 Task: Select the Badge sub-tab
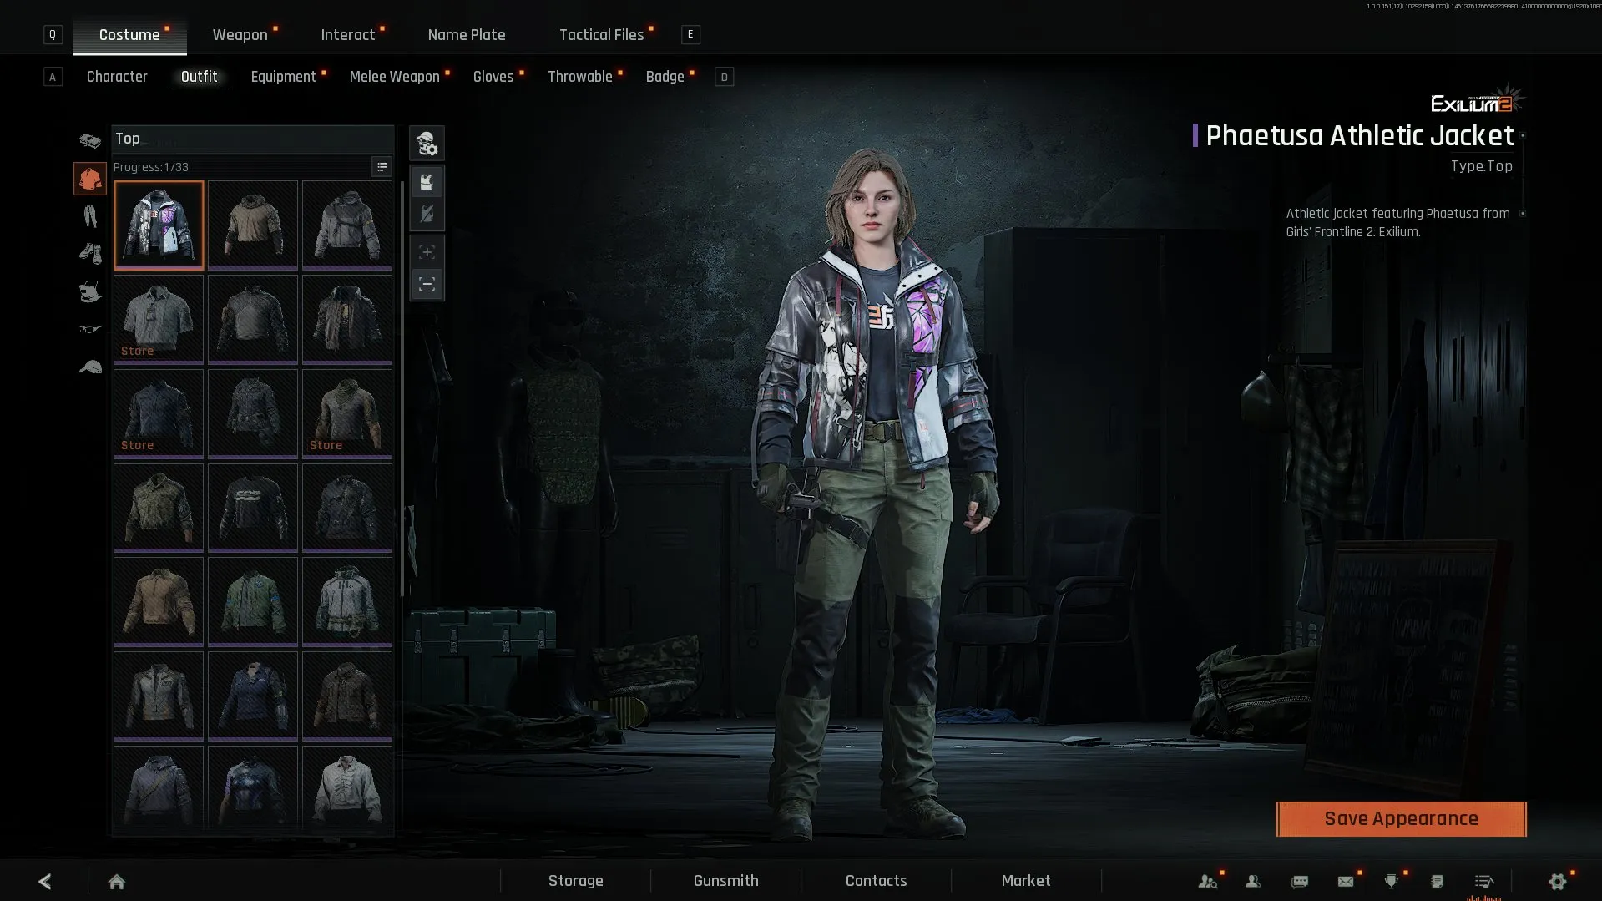665,77
